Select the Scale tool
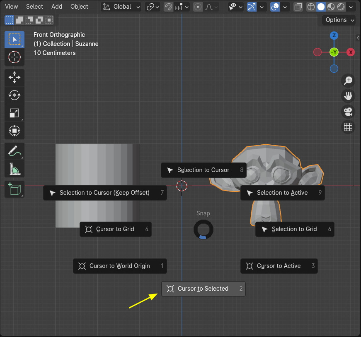The height and width of the screenshot is (337, 361). click(x=15, y=113)
